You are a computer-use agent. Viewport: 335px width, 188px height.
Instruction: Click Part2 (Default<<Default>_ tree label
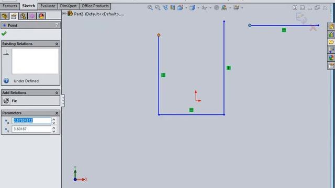tap(99, 14)
